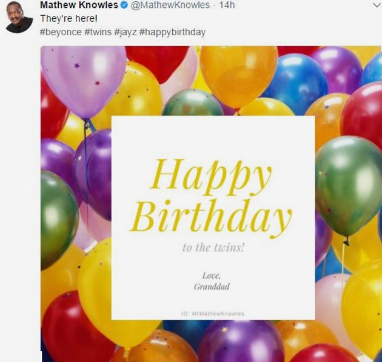The image size is (382, 362).
Task: Click the large blue balloon near top
Action: [x=296, y=84]
